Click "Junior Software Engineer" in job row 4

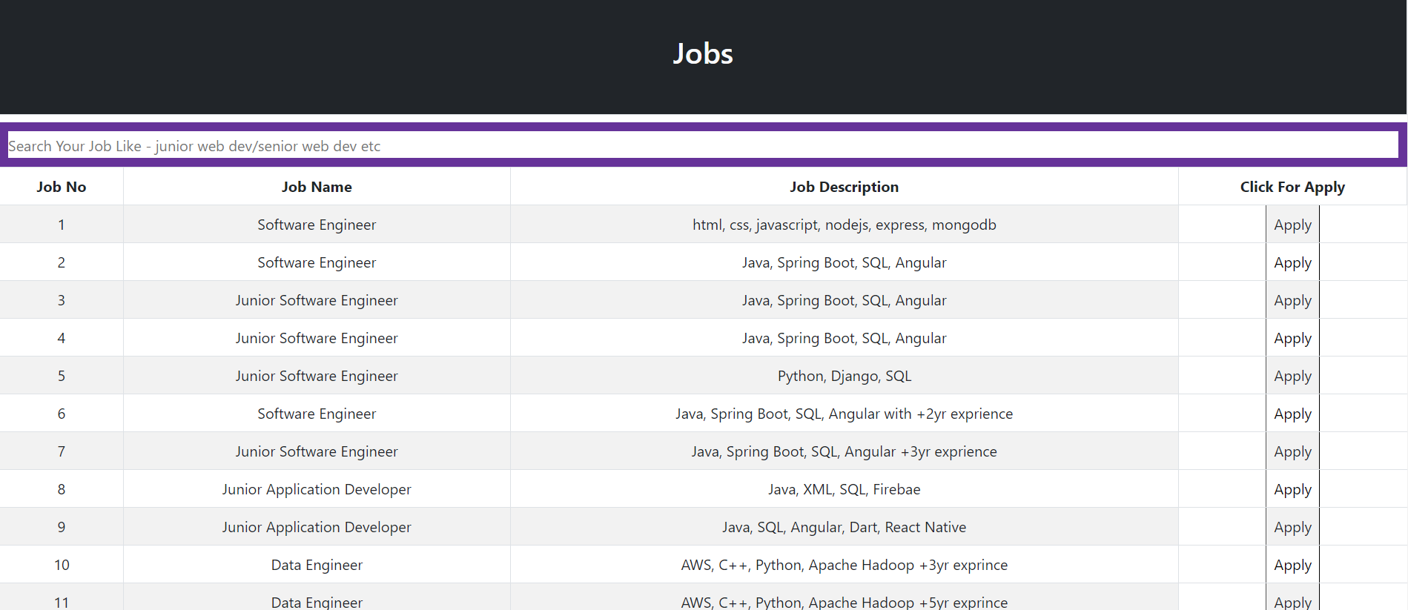point(317,338)
